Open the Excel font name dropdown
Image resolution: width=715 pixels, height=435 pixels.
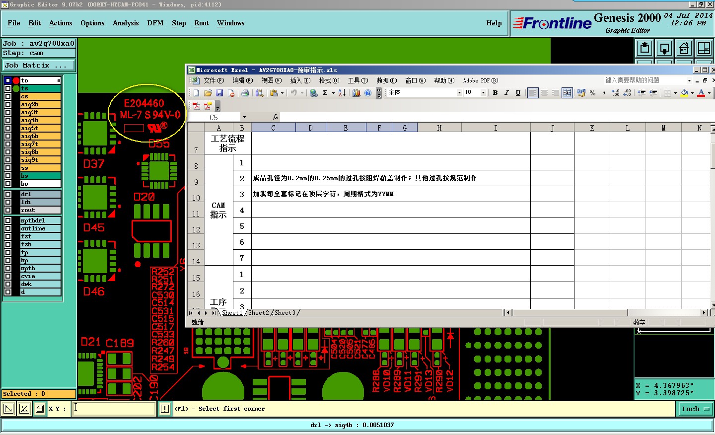(x=459, y=93)
